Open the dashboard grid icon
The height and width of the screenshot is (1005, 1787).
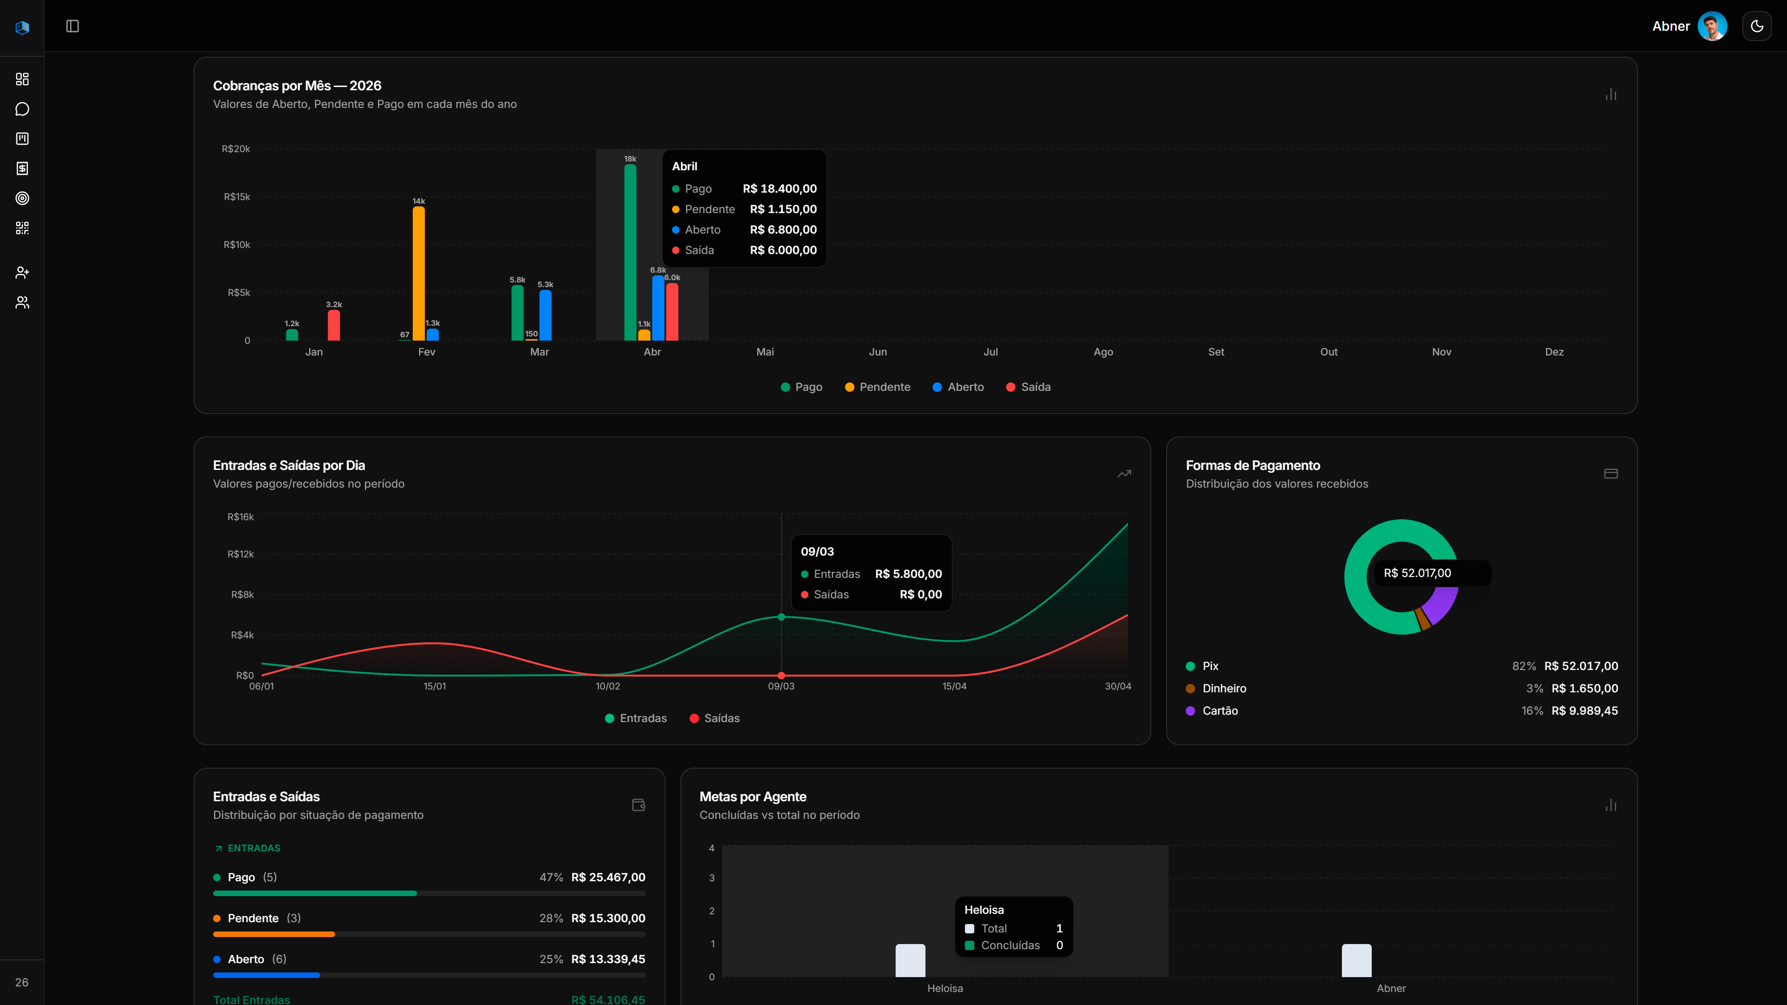coord(22,79)
